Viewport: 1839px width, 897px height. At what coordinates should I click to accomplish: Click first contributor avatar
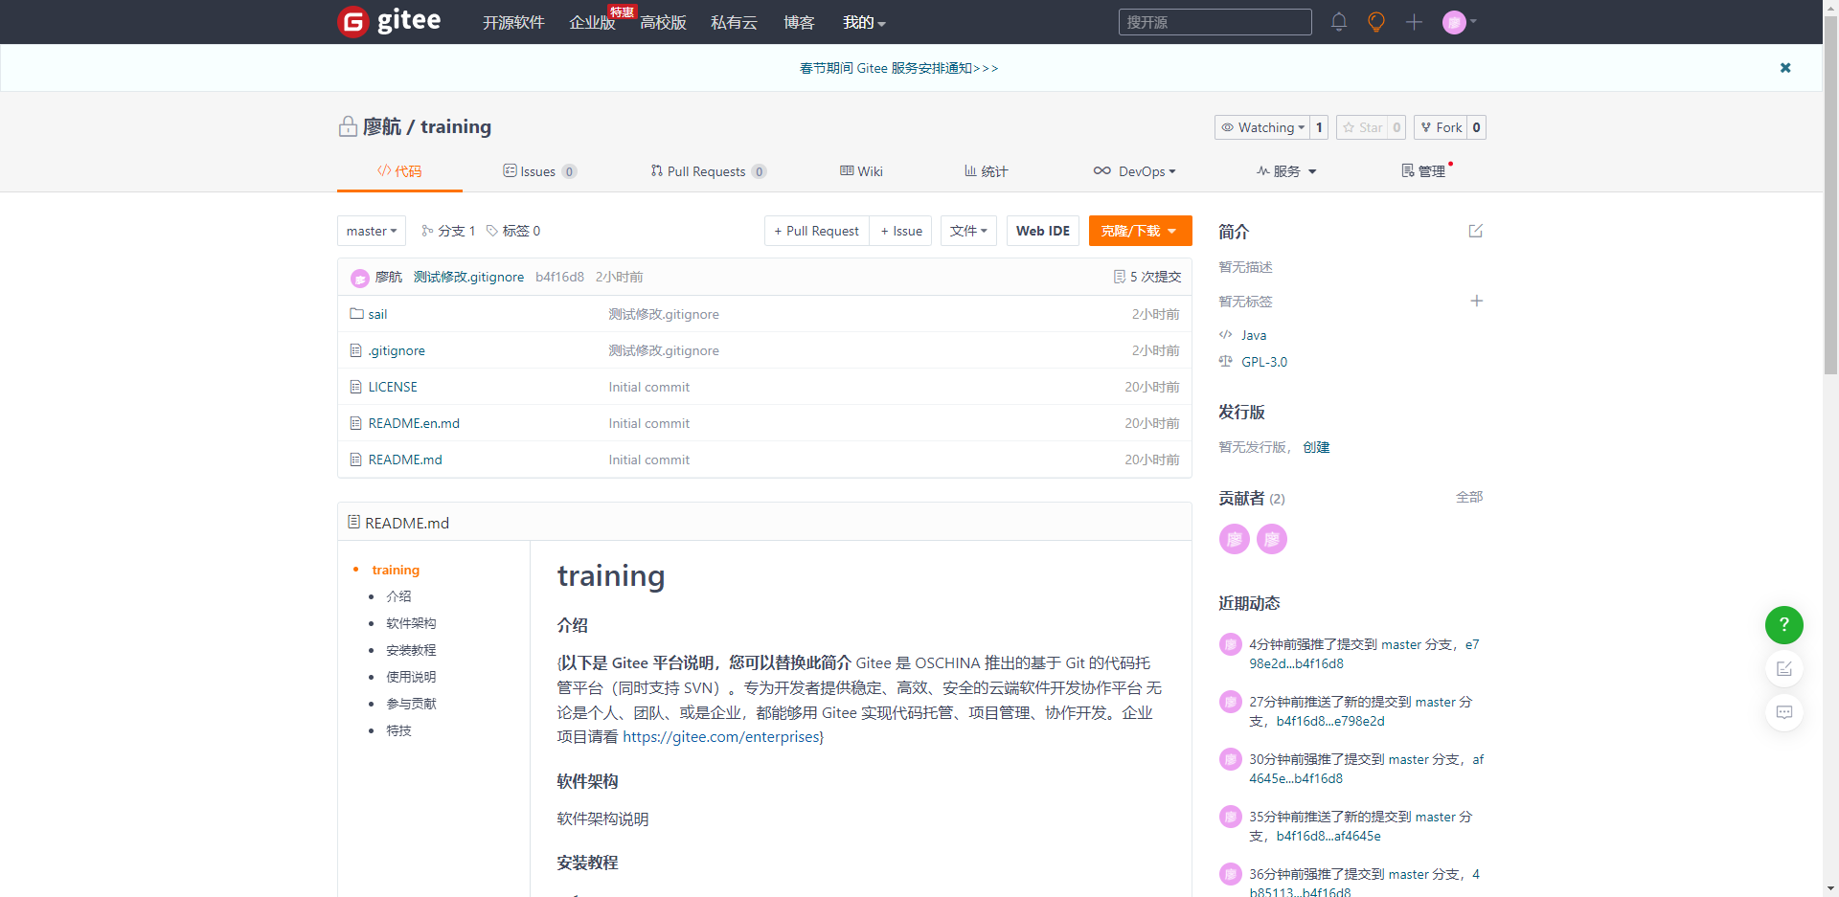point(1235,539)
